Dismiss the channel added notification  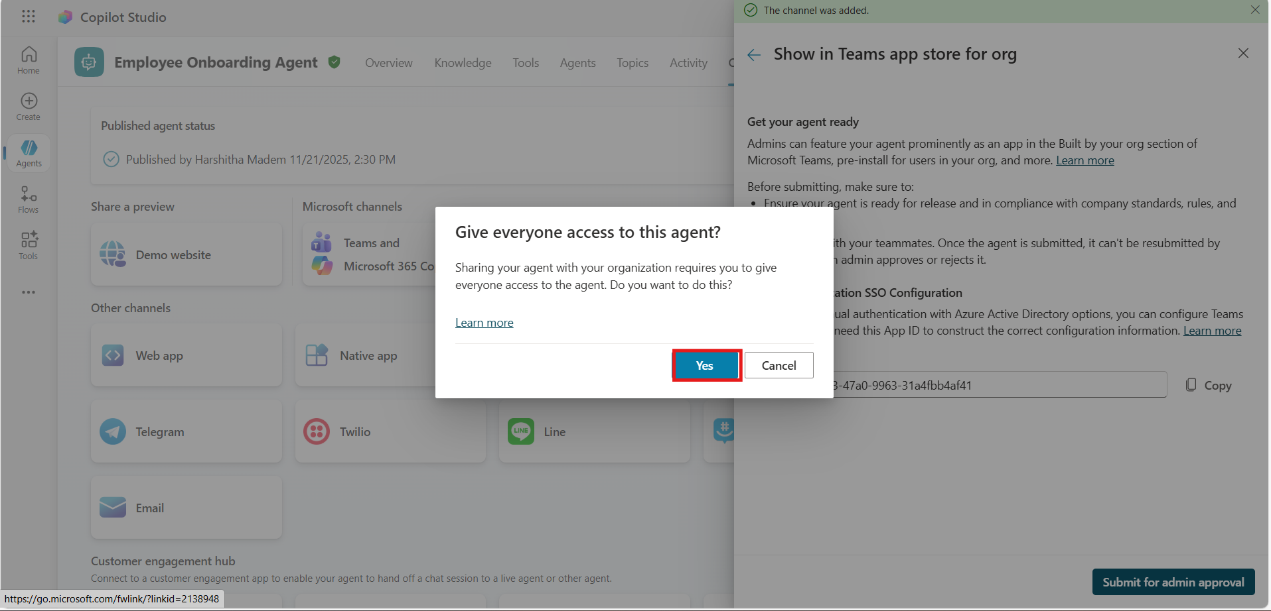(1255, 10)
